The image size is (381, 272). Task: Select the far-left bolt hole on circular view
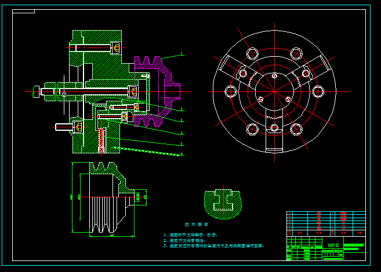pos(231,91)
